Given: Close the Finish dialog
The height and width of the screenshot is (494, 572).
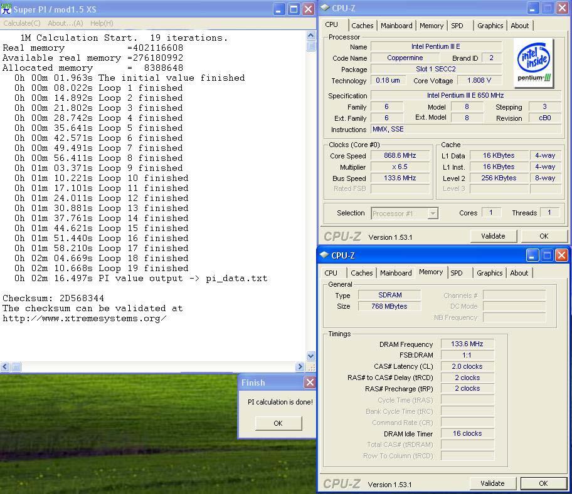Looking at the screenshot, I should click(x=310, y=383).
